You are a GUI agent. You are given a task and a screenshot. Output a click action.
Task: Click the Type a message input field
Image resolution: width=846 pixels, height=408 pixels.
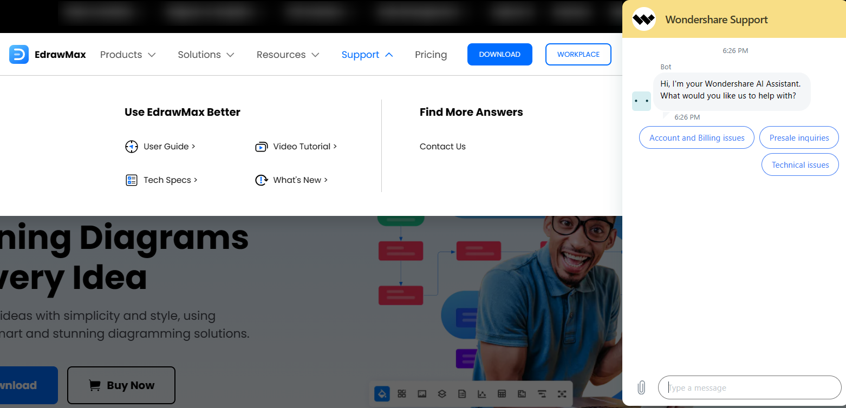pos(750,387)
